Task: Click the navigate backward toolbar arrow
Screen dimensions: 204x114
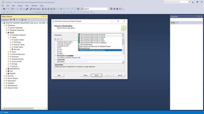Action: click(x=4, y=9)
